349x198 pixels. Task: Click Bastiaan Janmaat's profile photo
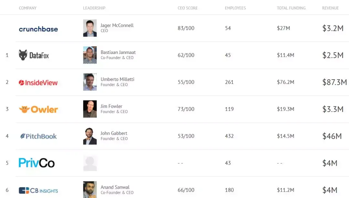pyautogui.click(x=90, y=55)
